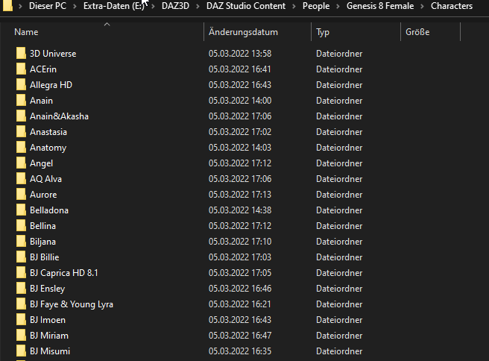Click the address bar folder icon
489x361 pixels.
[x=7, y=6]
